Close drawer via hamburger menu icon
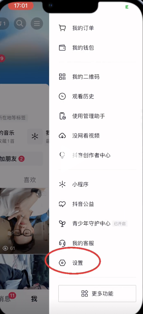Image resolution: width=143 pixels, height=314 pixels. [x=37, y=24]
